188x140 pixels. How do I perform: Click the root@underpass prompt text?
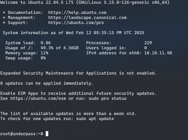click(20, 134)
